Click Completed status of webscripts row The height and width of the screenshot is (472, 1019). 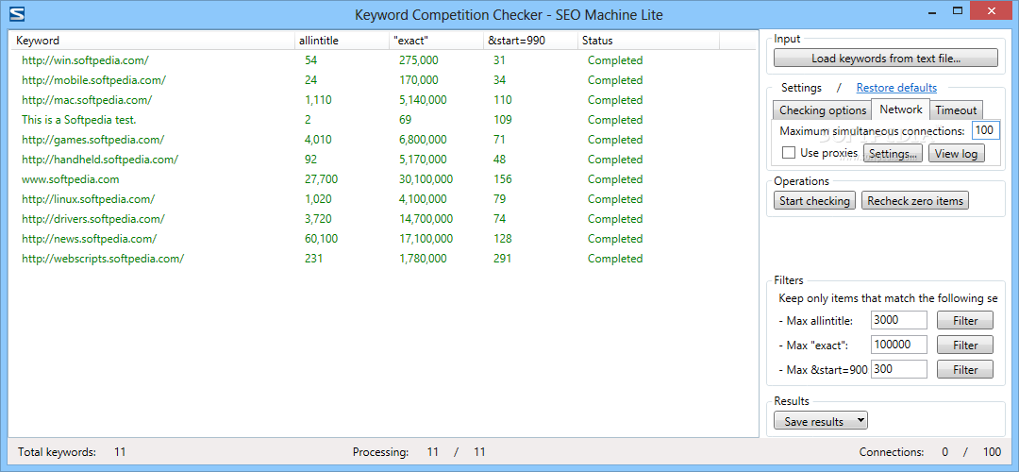click(x=615, y=259)
